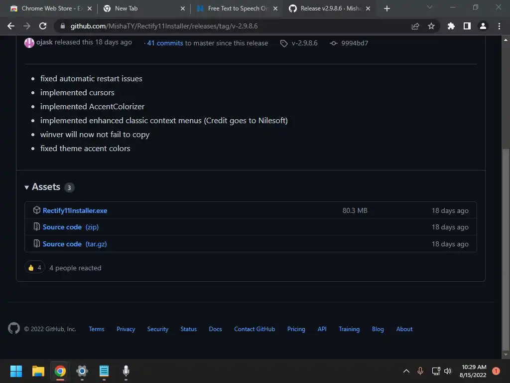Open the voice recorder taskbar app
The height and width of the screenshot is (383, 510).
point(126,371)
